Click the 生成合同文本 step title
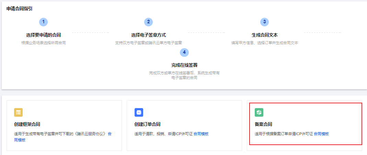The width and height of the screenshot is (367, 155). 265,35
